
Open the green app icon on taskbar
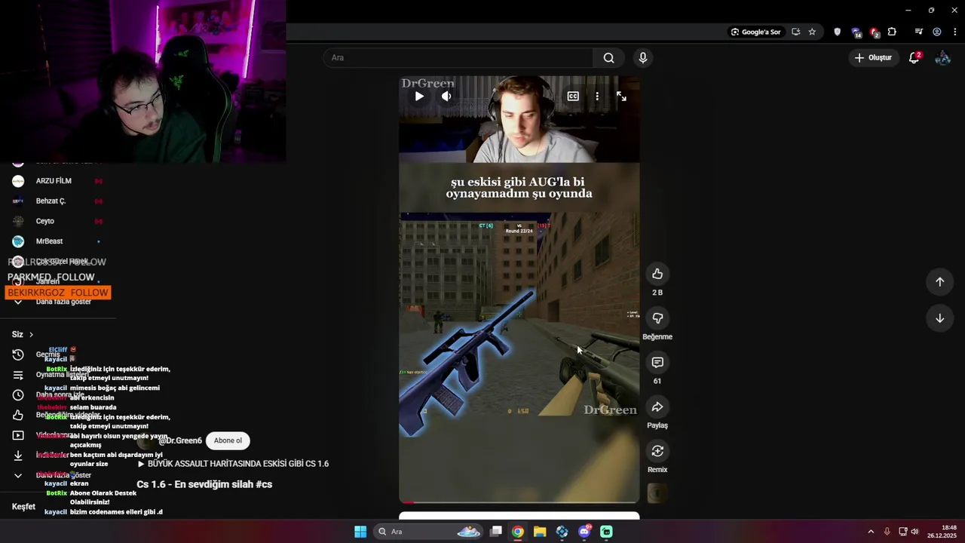tap(606, 532)
